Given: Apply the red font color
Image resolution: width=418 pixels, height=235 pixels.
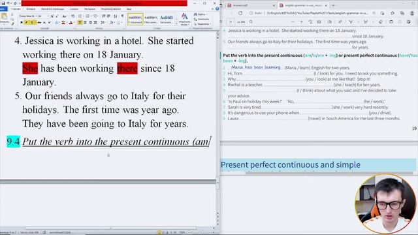Looking at the screenshot, I should [x=71, y=22].
